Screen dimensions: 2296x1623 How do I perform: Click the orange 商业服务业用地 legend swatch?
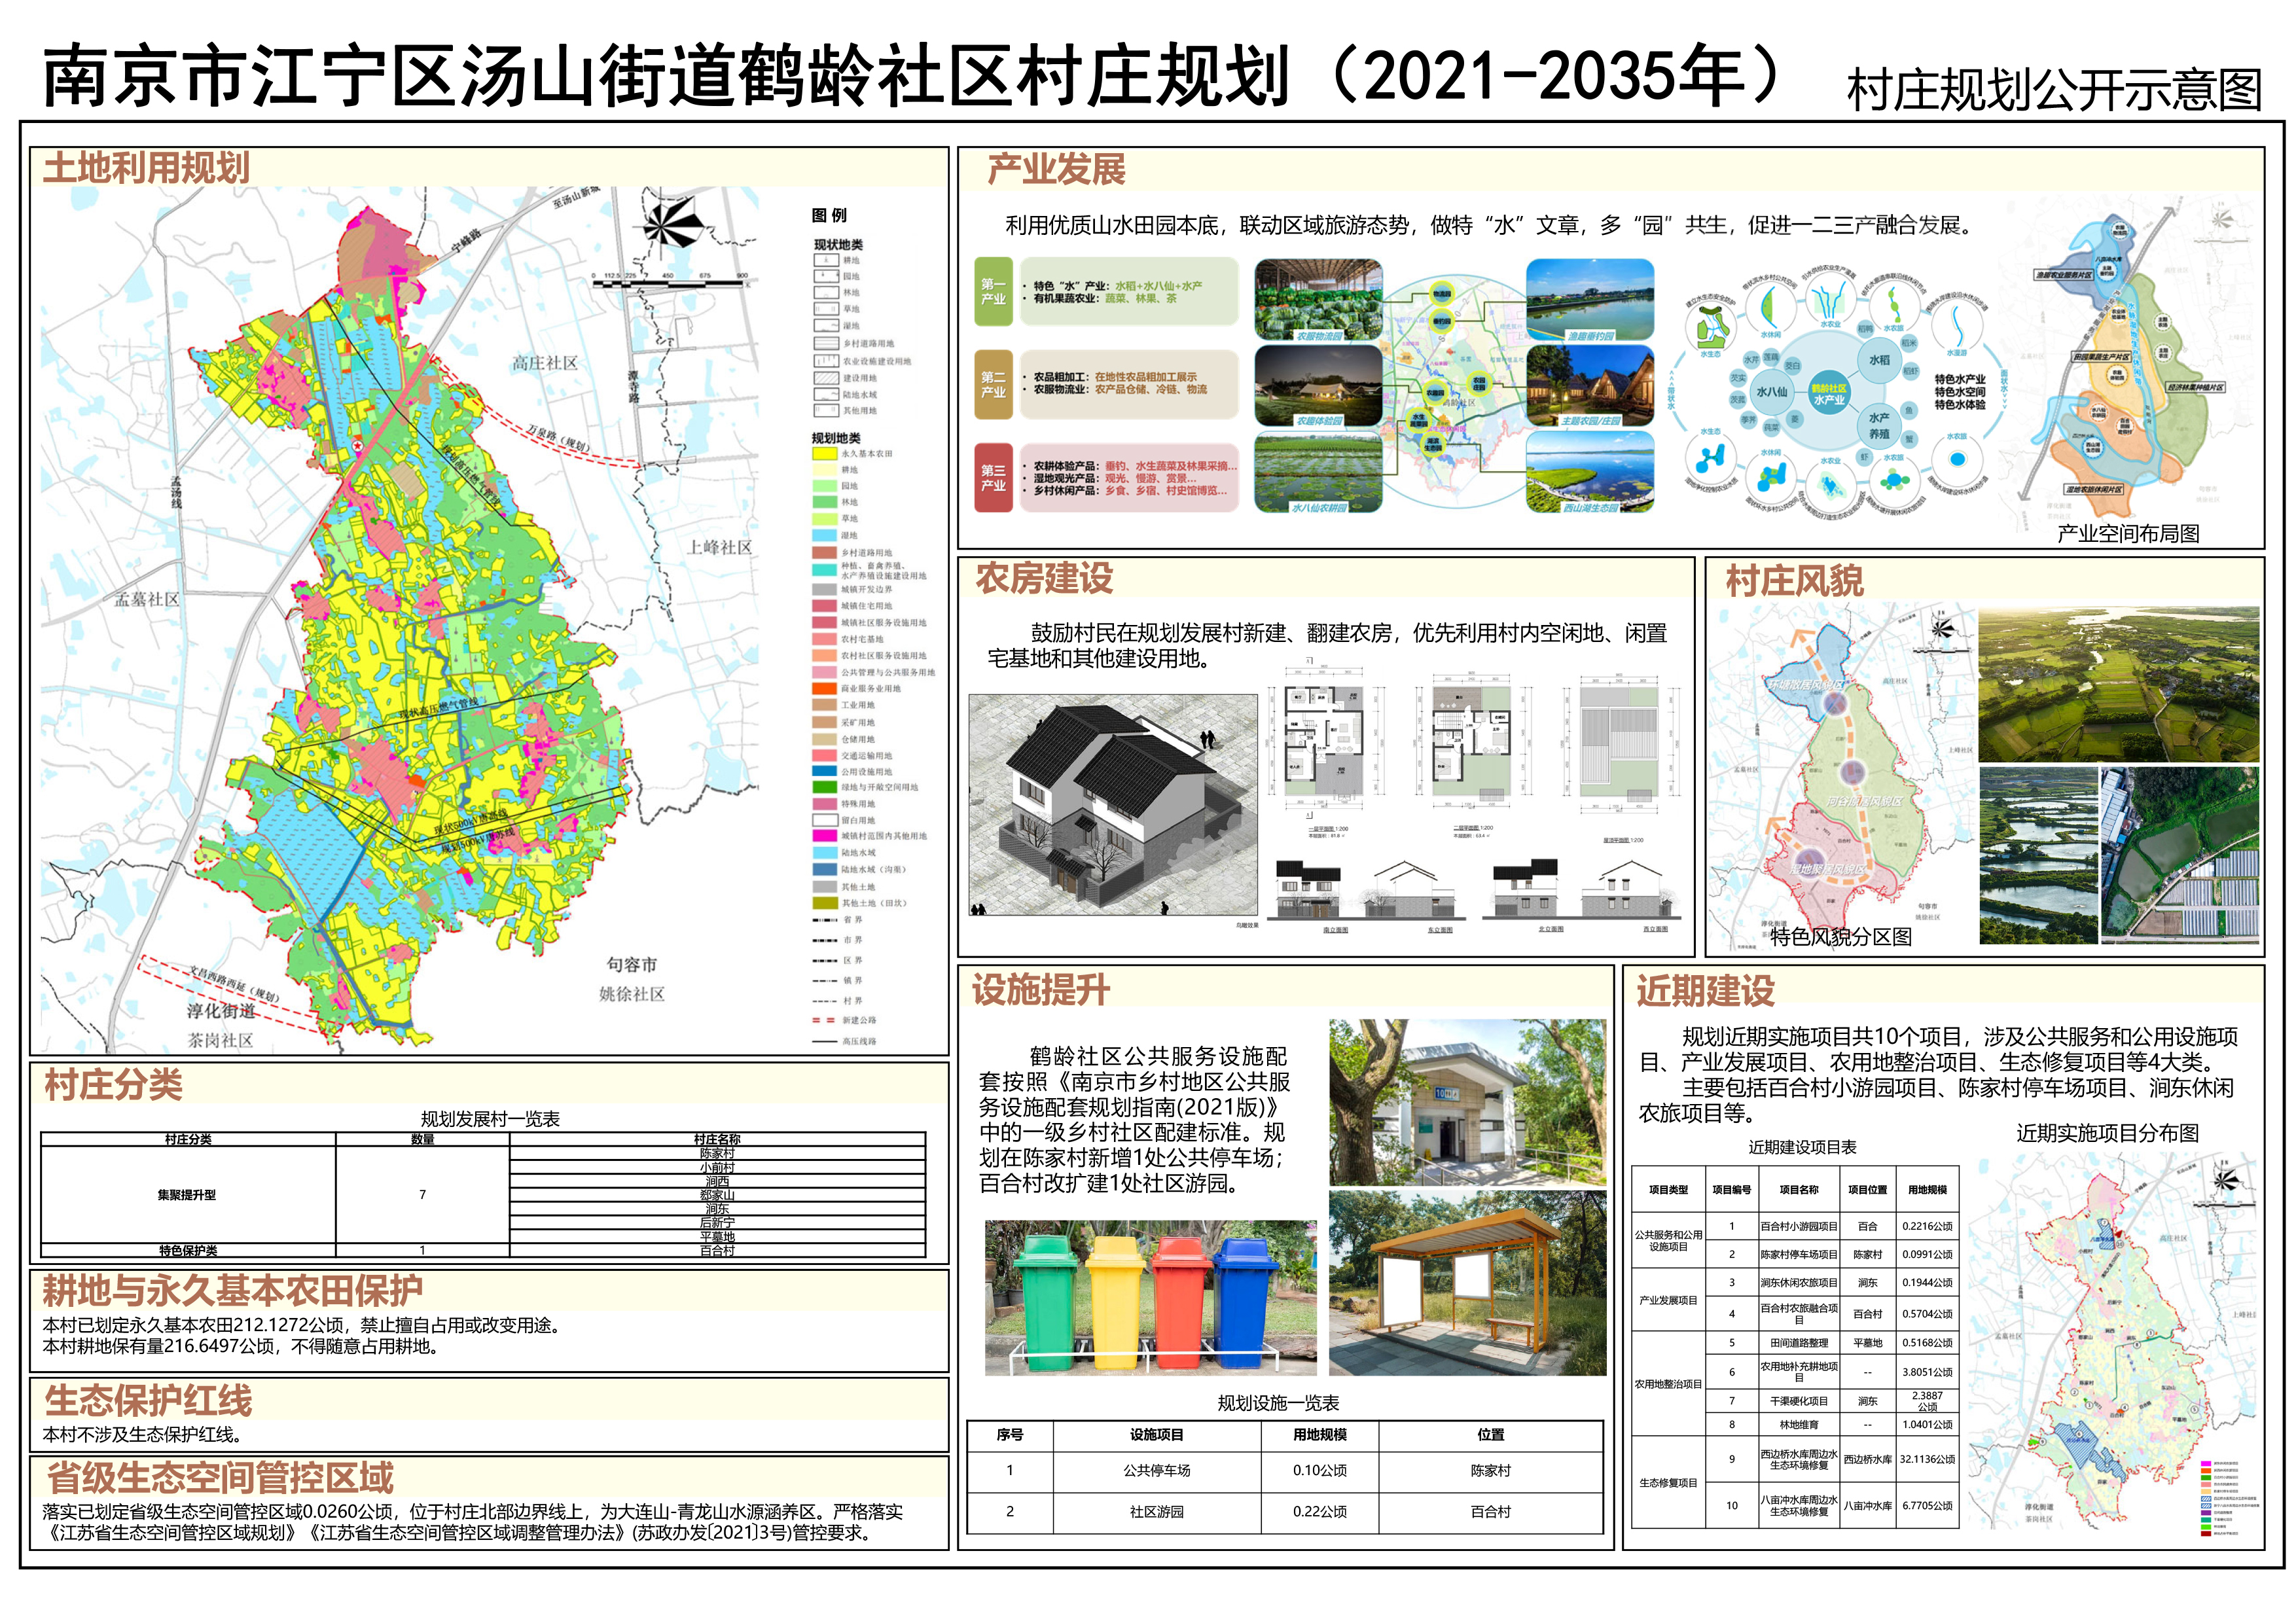824,689
